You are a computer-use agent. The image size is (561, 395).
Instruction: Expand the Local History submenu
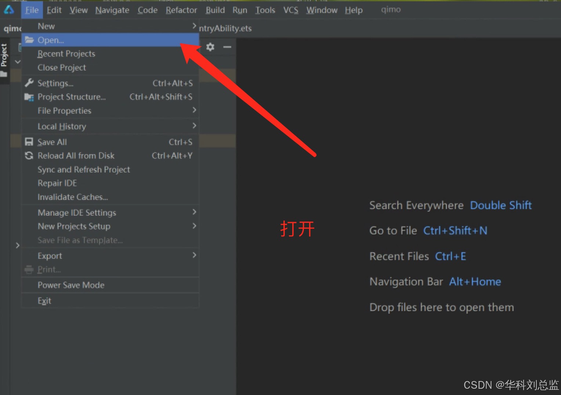[x=194, y=126]
